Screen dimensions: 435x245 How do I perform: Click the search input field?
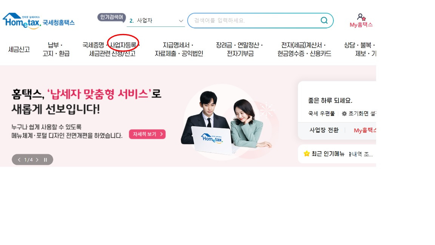(x=255, y=20)
